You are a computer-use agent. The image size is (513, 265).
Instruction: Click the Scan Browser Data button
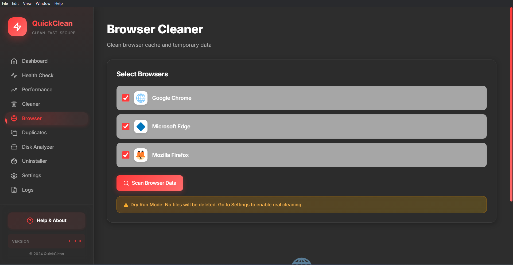150,183
